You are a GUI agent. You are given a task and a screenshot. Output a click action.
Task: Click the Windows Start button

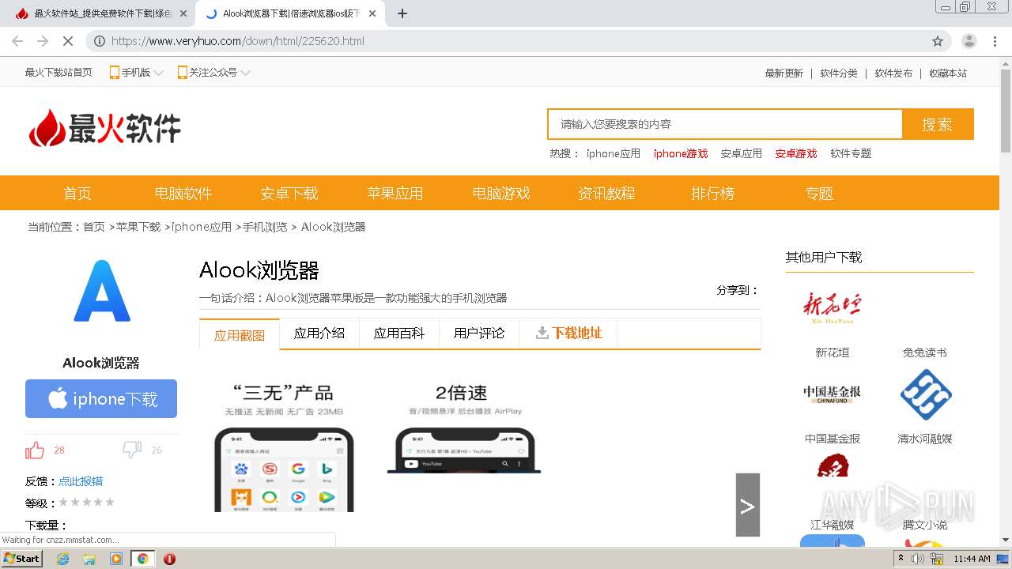[x=22, y=559]
